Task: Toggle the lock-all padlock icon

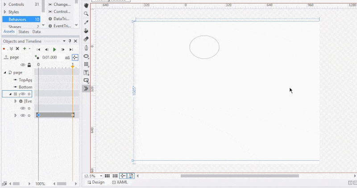Action: (29, 65)
